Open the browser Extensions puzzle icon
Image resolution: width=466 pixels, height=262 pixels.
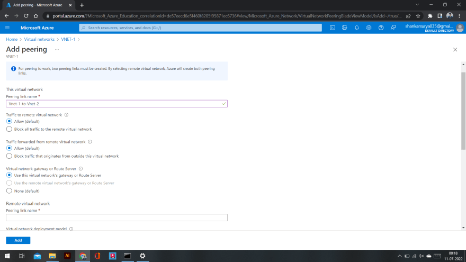click(x=430, y=16)
